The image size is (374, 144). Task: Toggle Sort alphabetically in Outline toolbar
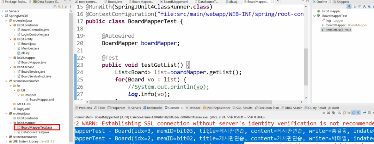tap(349, 7)
